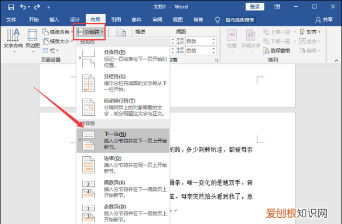This screenshot has height=224, width=342.
Task: Open the 页边距 margins tool
Action: tap(32, 40)
